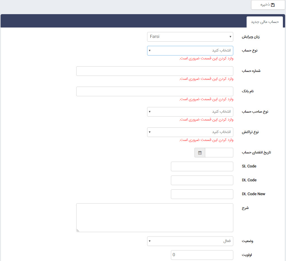Expand the نوع تراکنش dropdown
The width and height of the screenshot is (286, 261).
pos(190,132)
